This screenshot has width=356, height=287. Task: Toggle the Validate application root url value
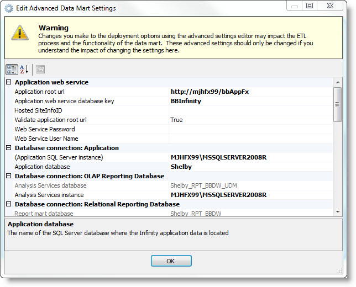click(x=250, y=120)
